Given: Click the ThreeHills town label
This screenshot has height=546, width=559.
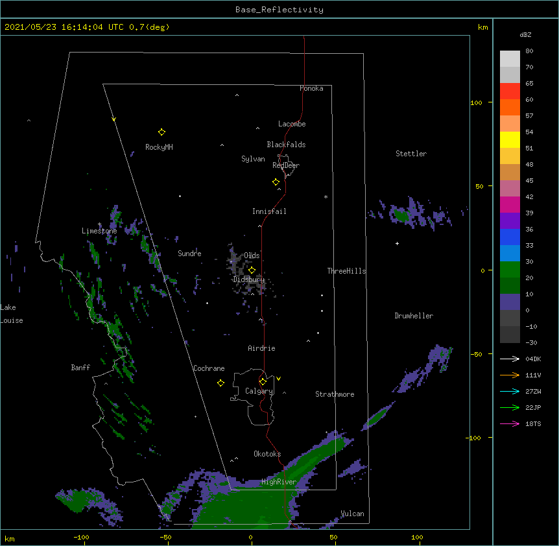Looking at the screenshot, I should point(346,271).
